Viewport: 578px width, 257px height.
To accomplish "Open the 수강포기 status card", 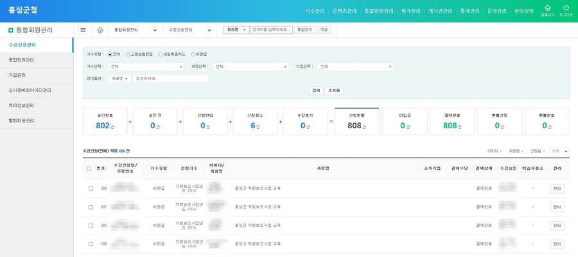I will click(x=306, y=121).
